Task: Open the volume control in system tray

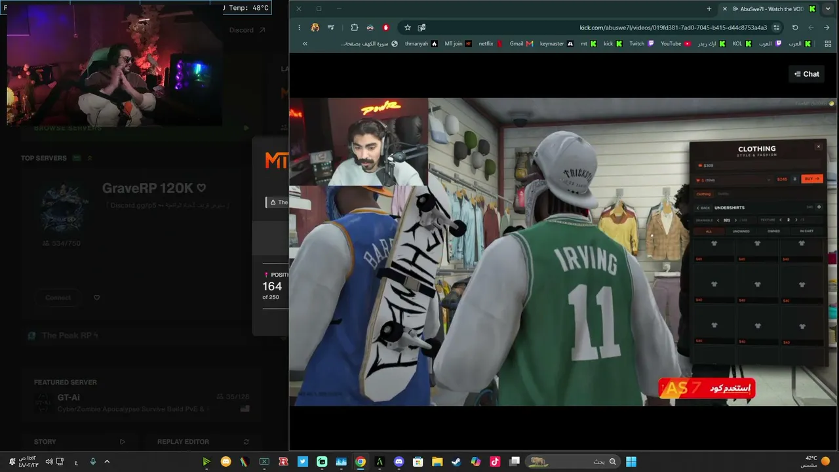Action: click(x=49, y=462)
